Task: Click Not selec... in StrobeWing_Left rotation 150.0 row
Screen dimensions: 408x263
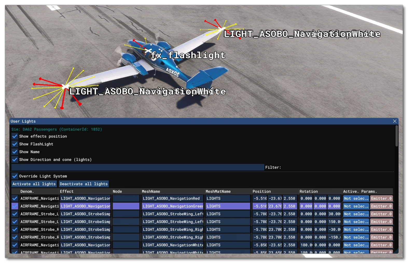Action: (x=356, y=222)
